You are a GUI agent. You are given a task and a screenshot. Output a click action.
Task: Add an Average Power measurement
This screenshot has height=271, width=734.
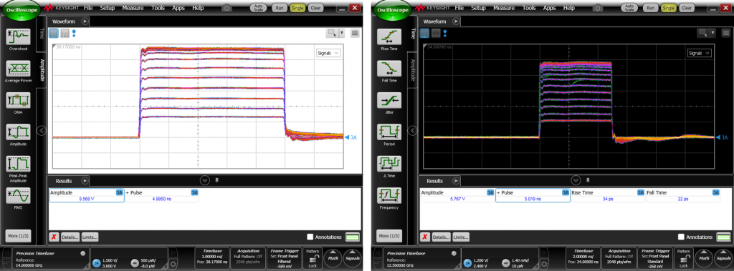(18, 68)
